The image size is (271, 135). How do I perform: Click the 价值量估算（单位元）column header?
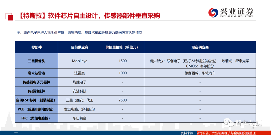(122, 47)
